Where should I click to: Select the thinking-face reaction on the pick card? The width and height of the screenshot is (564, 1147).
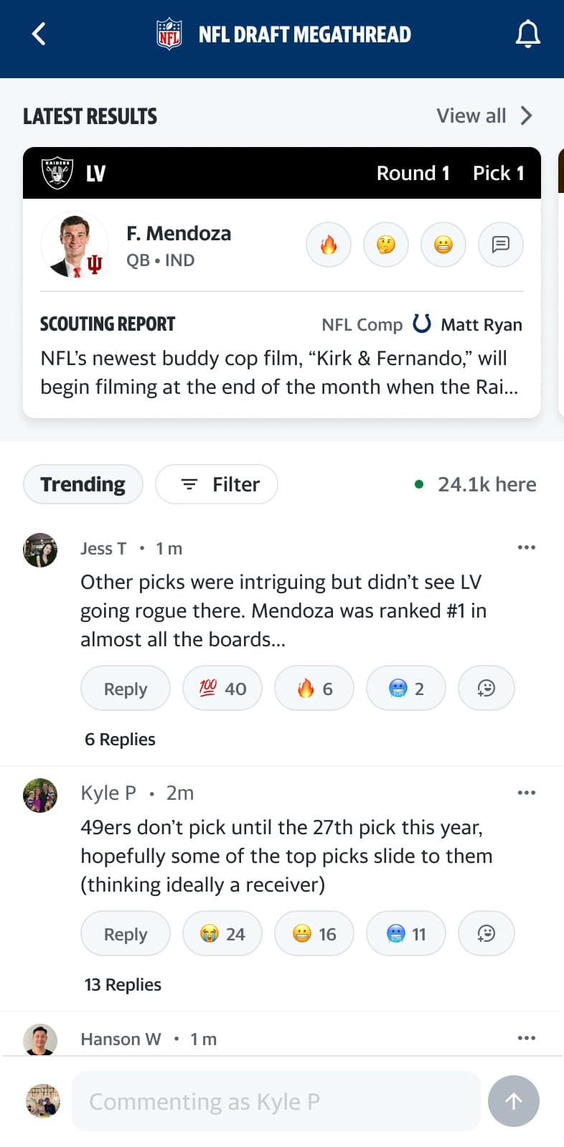coord(385,245)
